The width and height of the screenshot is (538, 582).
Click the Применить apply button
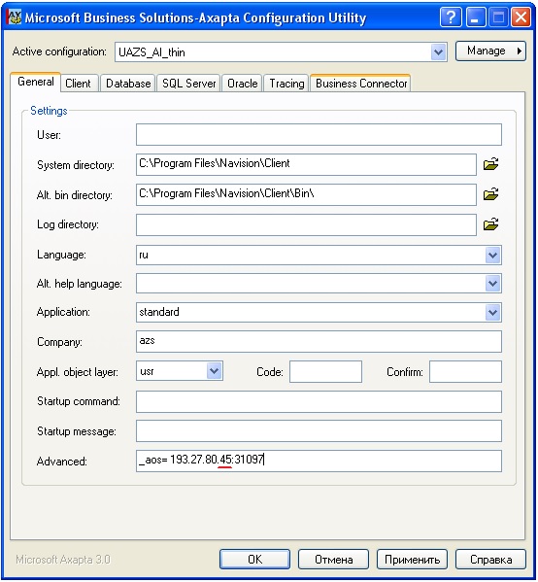coord(412,559)
